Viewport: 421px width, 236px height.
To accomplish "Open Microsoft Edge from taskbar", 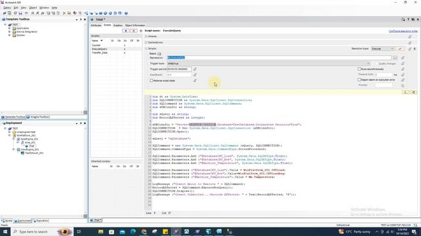I will pyautogui.click(x=133, y=231).
